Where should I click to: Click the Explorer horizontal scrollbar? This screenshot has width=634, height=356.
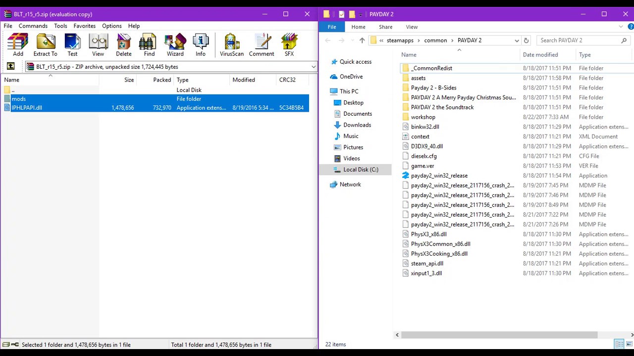point(499,335)
